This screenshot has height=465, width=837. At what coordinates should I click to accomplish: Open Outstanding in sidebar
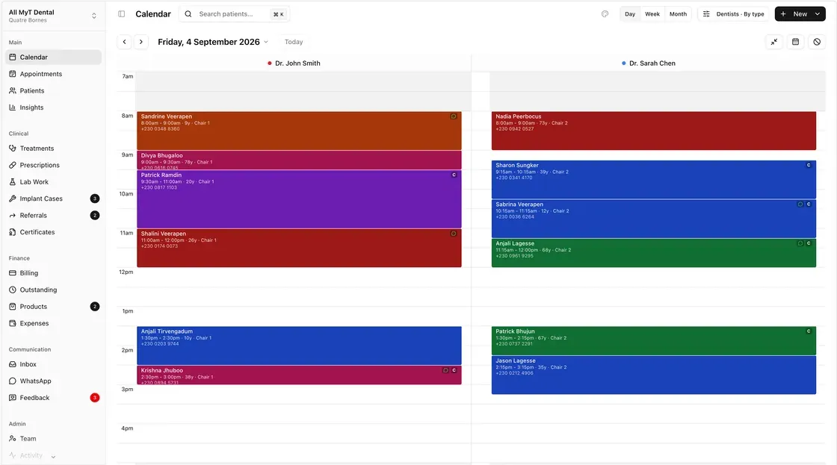click(53, 290)
